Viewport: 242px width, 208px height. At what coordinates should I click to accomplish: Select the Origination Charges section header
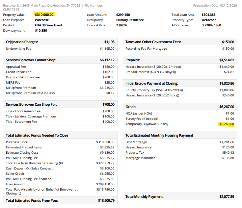pyautogui.click(x=22, y=42)
